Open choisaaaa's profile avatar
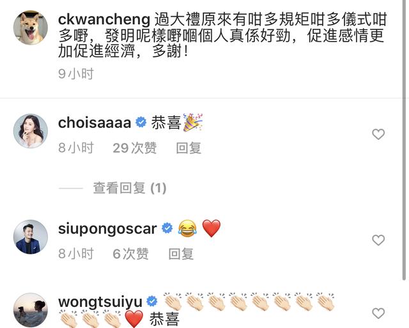This screenshot has width=409, height=328. pos(31,131)
